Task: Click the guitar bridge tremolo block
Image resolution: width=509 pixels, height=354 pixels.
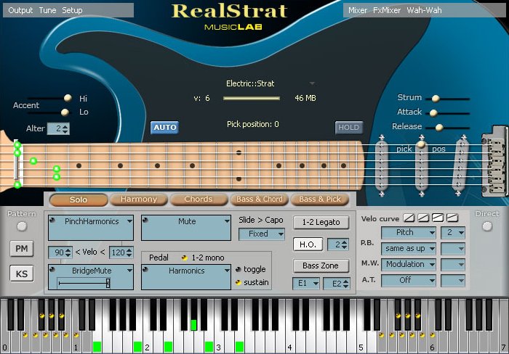Action: (494, 162)
